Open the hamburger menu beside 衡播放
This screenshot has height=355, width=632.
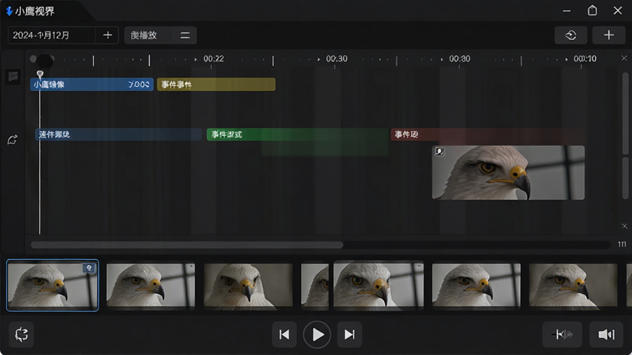[185, 35]
